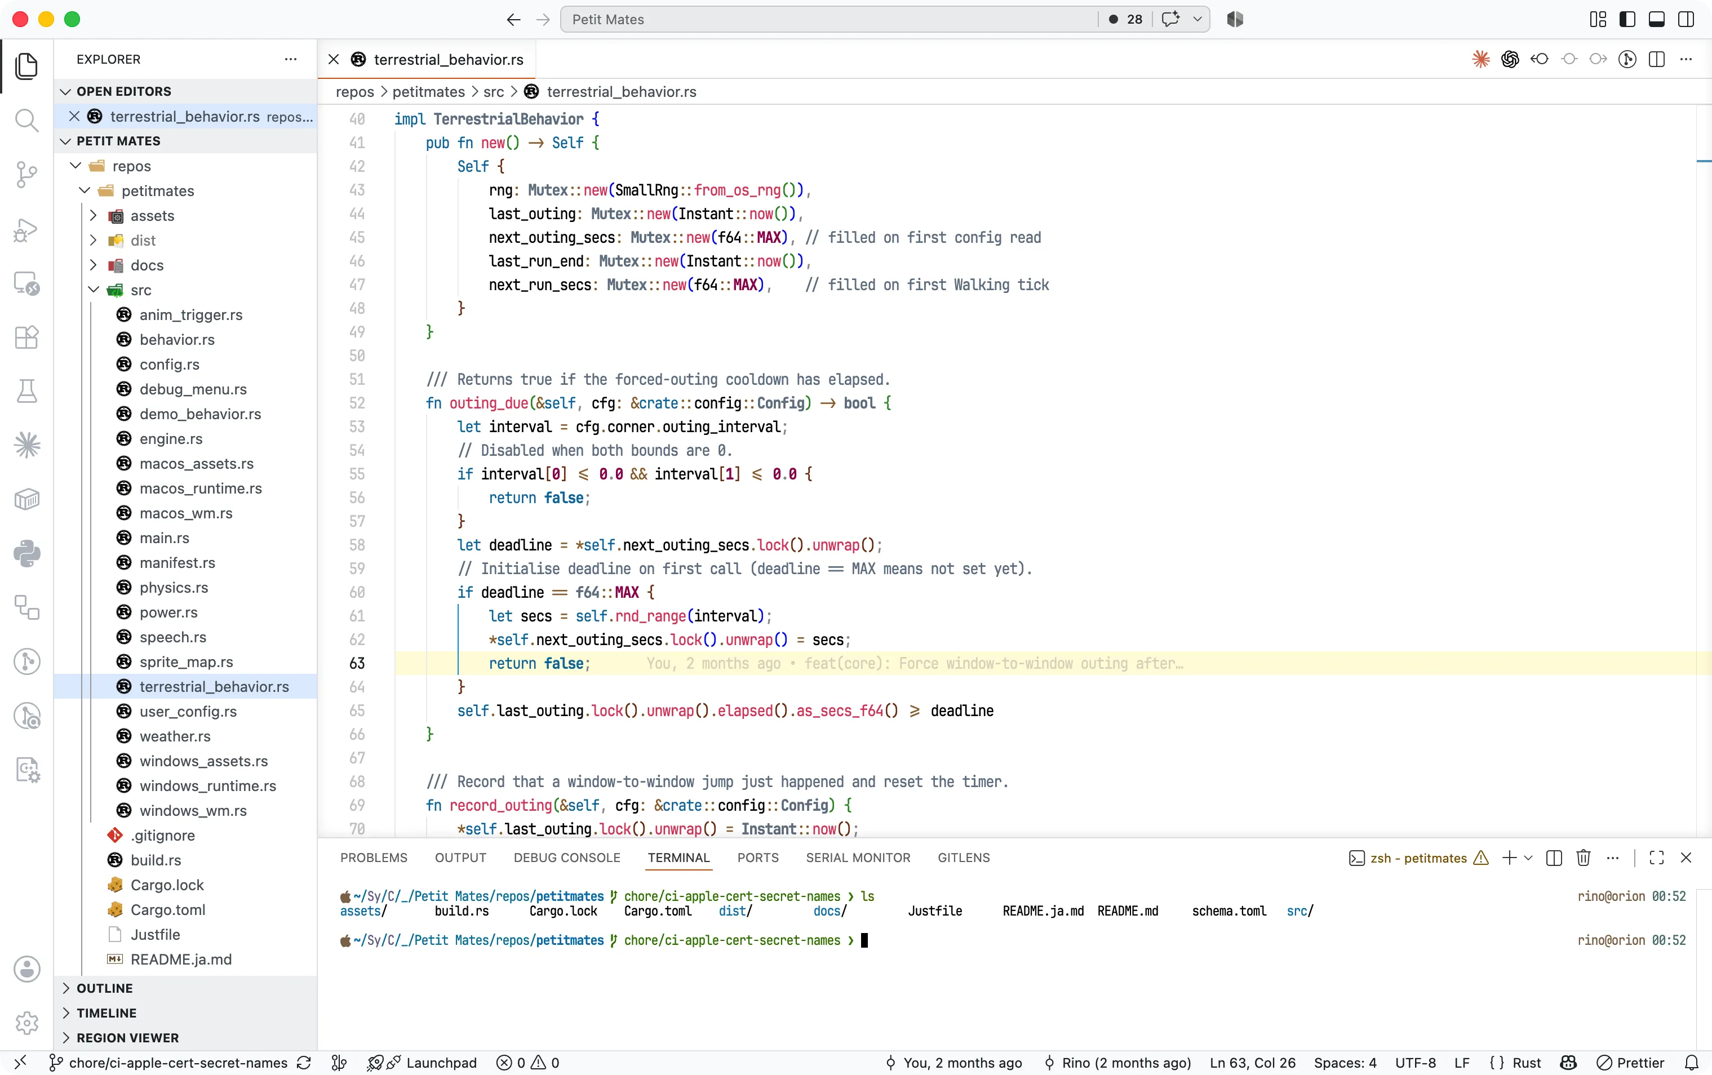The width and height of the screenshot is (1712, 1075).
Task: Open Remote Explorer view in activity bar
Action: tap(26, 283)
